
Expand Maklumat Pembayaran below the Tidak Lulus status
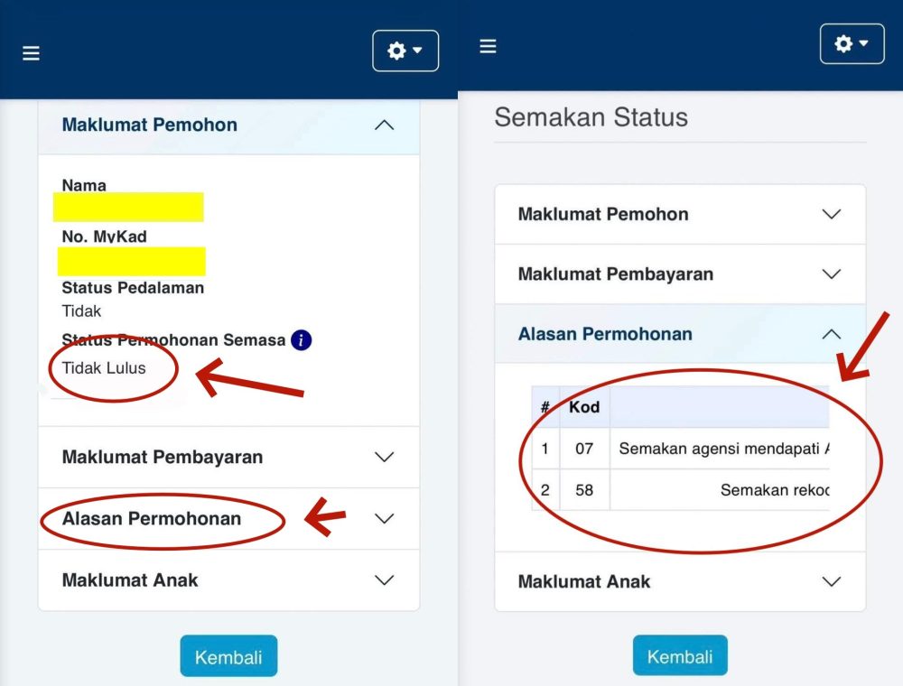(x=384, y=458)
